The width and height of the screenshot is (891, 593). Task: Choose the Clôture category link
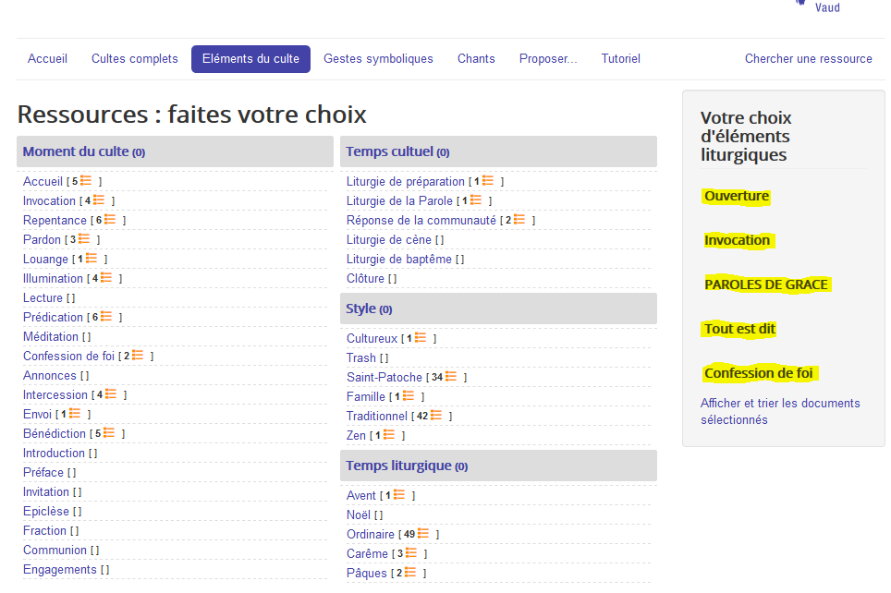(365, 278)
